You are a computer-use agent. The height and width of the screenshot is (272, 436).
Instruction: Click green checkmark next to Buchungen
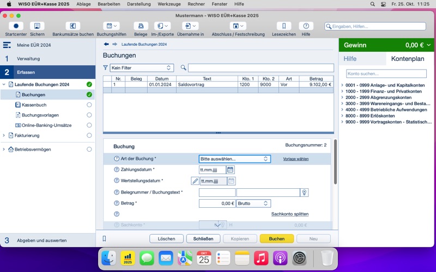(x=89, y=95)
